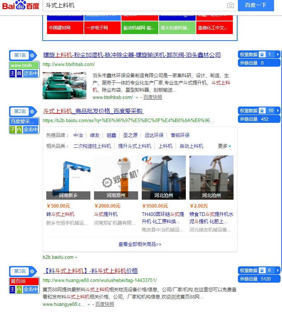This screenshot has height=312, width=282.
Task: Click the 内 tag under 百度爱采 badge
Action: [x=19, y=129]
